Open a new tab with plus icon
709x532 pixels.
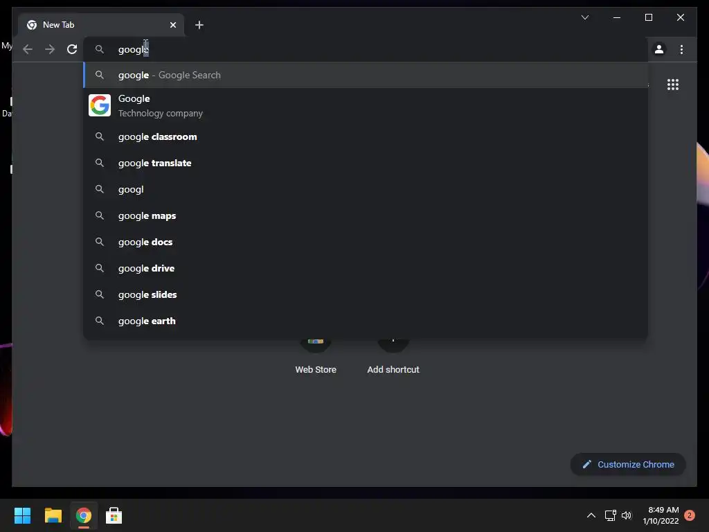pyautogui.click(x=199, y=25)
